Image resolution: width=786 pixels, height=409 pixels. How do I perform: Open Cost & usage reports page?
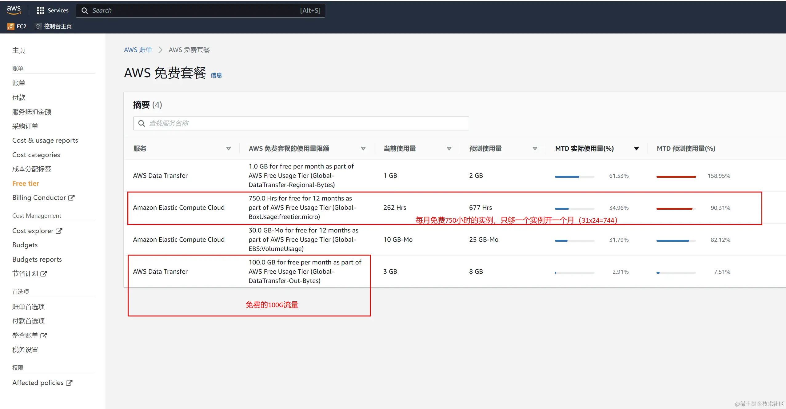45,141
